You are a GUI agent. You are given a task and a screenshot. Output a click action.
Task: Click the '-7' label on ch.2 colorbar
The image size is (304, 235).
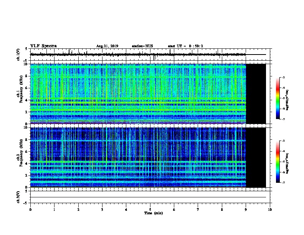(283, 183)
